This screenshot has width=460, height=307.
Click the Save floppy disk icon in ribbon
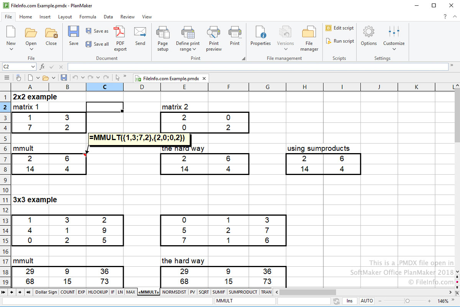click(74, 32)
